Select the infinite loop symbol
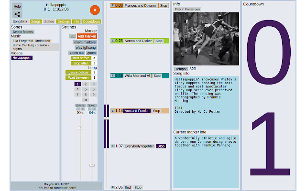The width and height of the screenshot is (306, 191). pos(86,100)
